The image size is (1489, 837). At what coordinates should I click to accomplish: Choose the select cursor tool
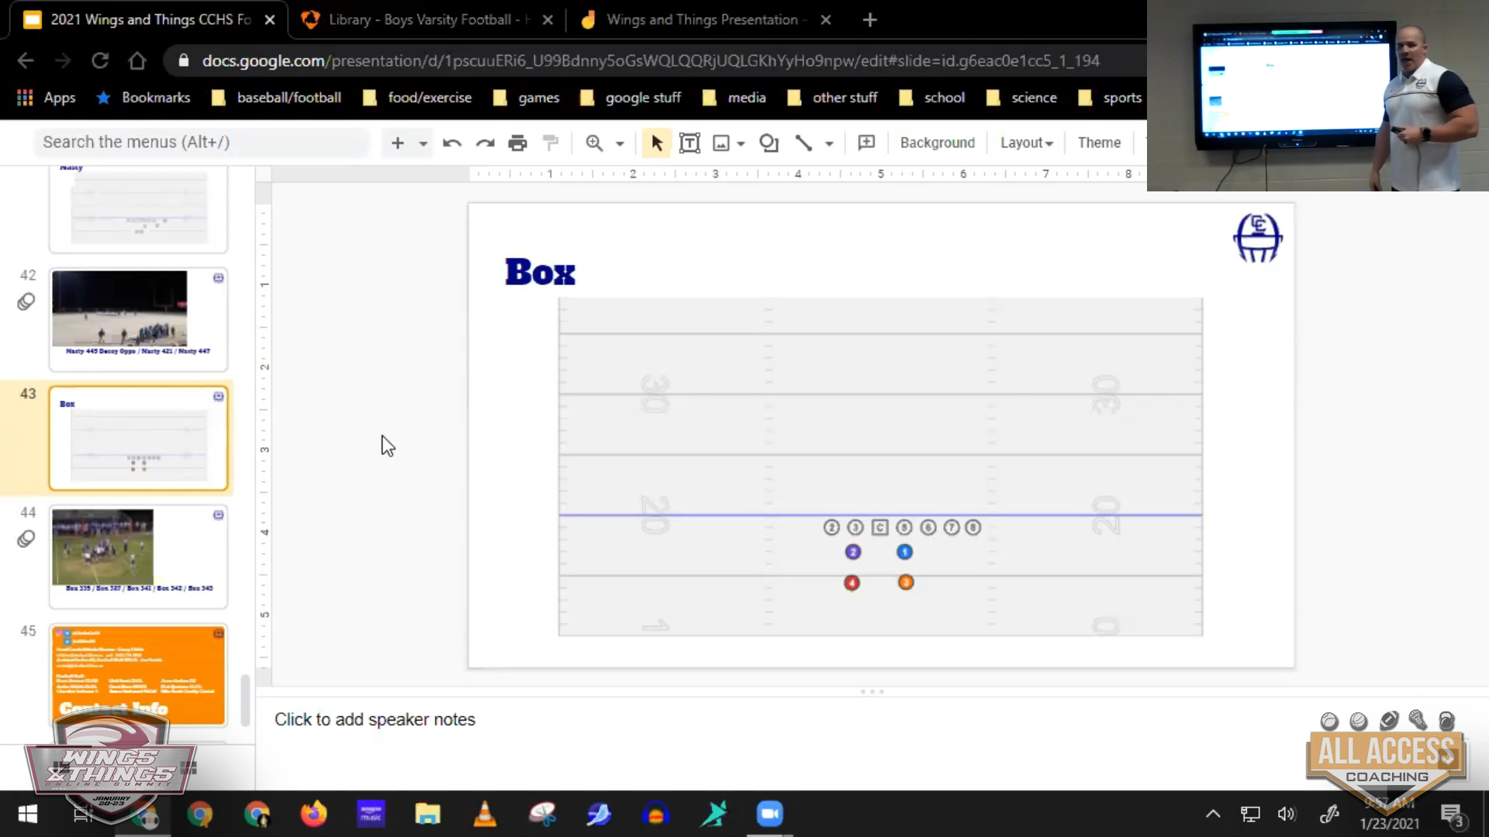point(656,143)
